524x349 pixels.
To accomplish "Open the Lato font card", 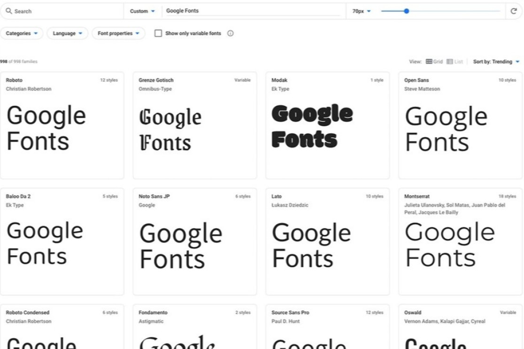I will click(328, 241).
